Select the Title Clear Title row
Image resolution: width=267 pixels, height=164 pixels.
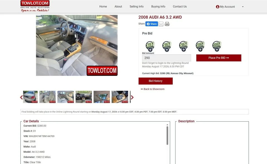tap(32, 162)
